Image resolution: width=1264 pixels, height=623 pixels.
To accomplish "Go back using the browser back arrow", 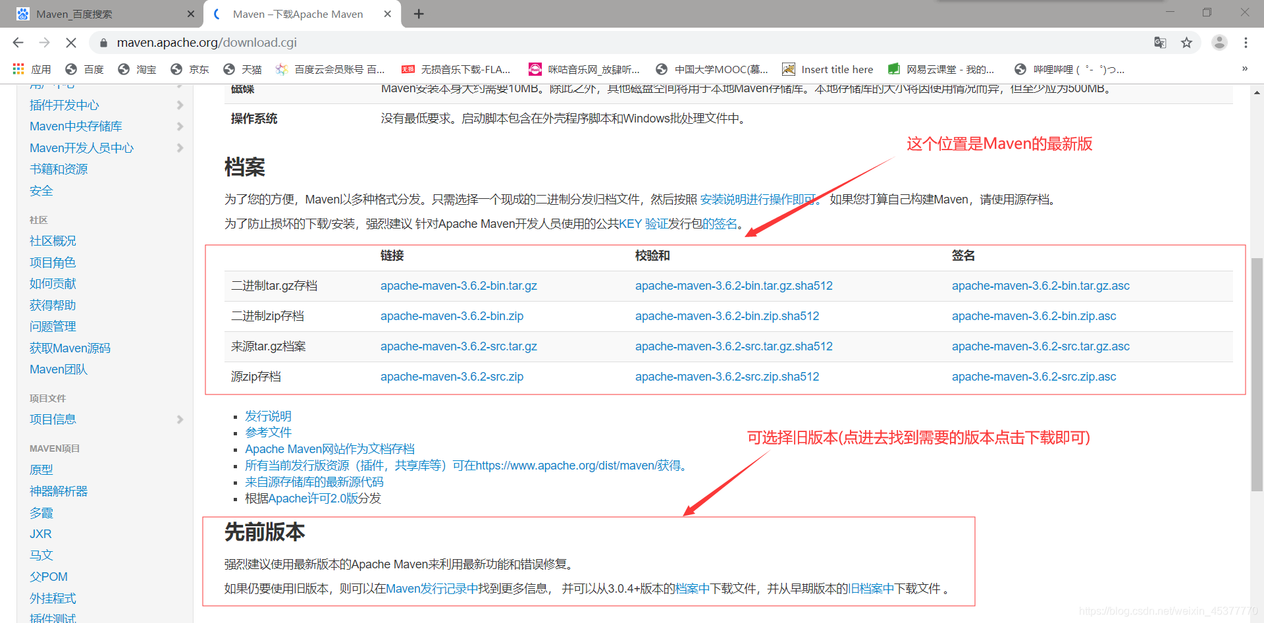I will click(18, 43).
